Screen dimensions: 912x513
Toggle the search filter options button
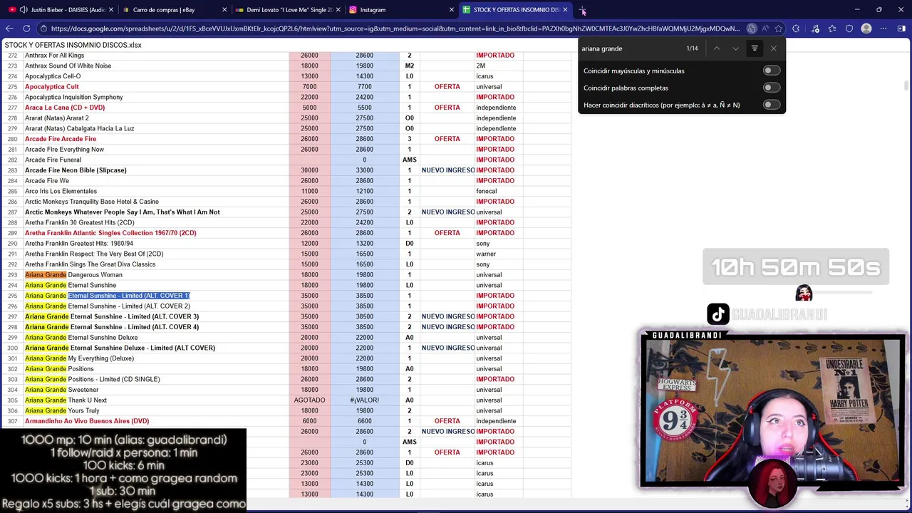point(755,48)
